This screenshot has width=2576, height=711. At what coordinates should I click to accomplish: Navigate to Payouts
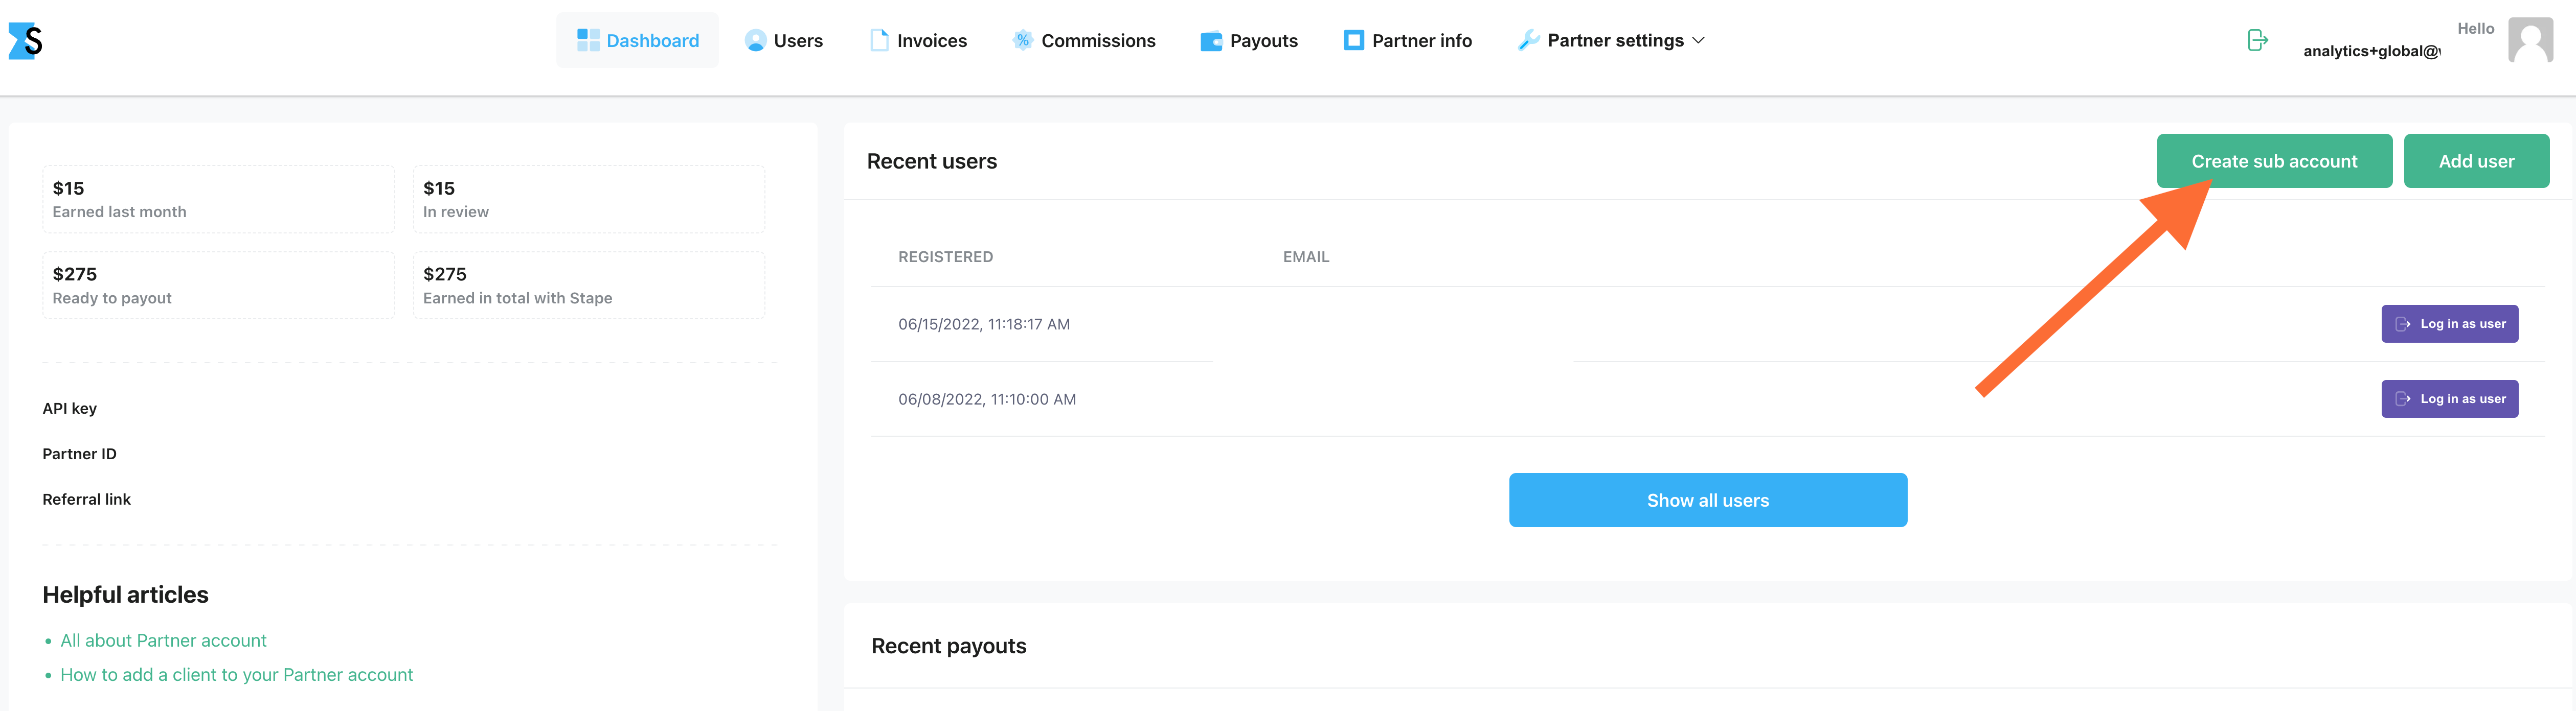(1249, 40)
